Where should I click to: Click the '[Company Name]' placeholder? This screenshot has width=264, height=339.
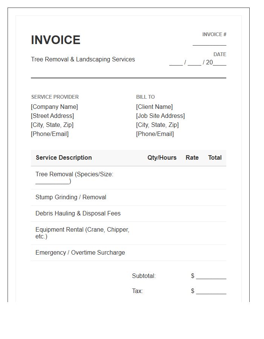coord(54,107)
